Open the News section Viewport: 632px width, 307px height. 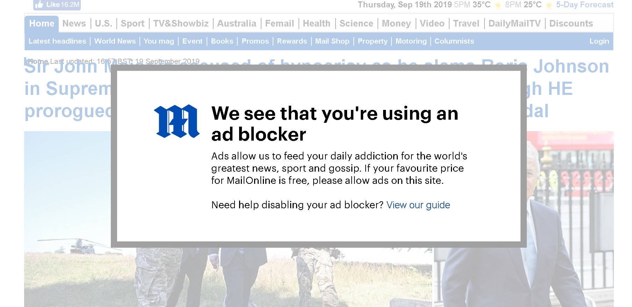point(74,23)
